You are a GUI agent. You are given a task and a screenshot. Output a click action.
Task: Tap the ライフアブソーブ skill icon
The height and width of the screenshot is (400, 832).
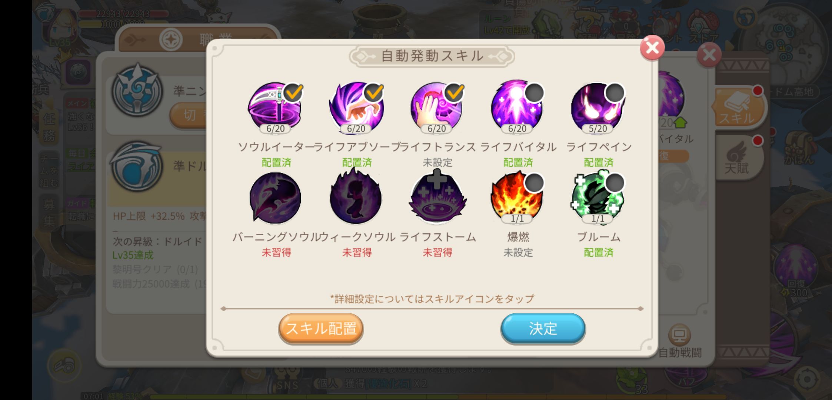pyautogui.click(x=356, y=108)
